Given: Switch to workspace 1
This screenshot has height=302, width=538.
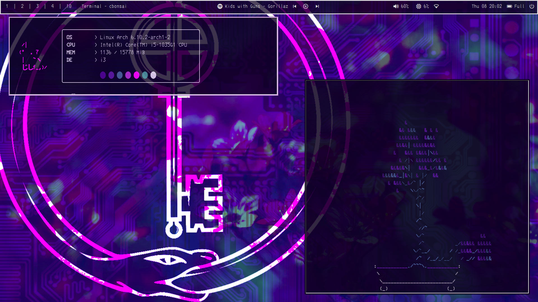Looking at the screenshot, I should click(7, 6).
